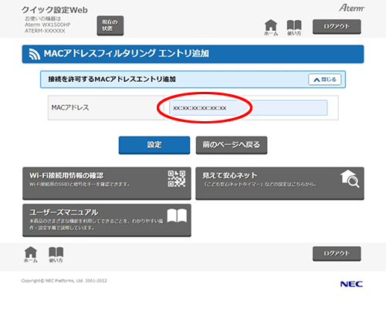Go back with 前のページへ戻る button
Image resolution: width=386 pixels, height=318 pixels.
coord(232,145)
